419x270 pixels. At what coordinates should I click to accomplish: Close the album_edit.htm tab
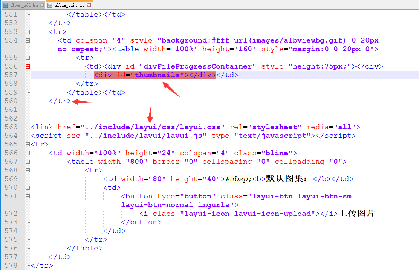point(89,5)
